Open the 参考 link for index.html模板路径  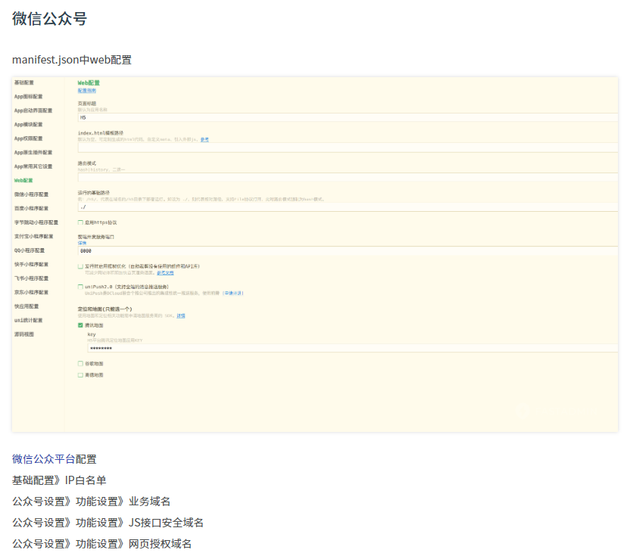coord(204,139)
